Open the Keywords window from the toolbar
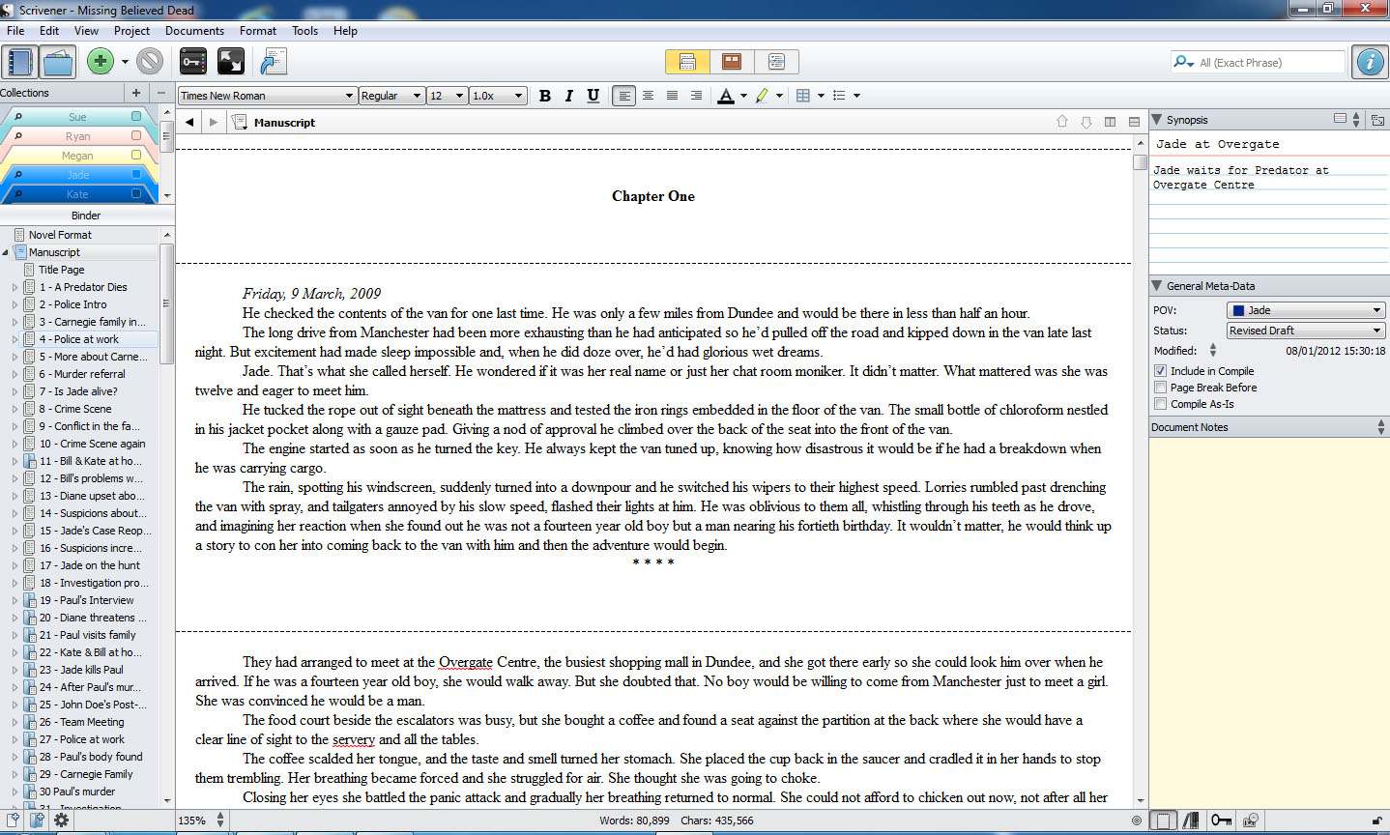The height and width of the screenshot is (835, 1390). [192, 60]
